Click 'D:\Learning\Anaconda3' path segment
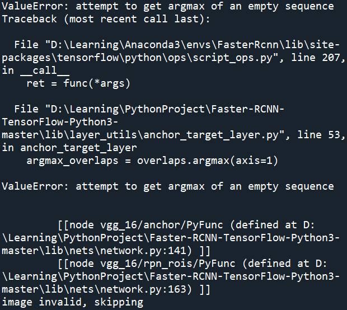 pyautogui.click(x=115, y=45)
